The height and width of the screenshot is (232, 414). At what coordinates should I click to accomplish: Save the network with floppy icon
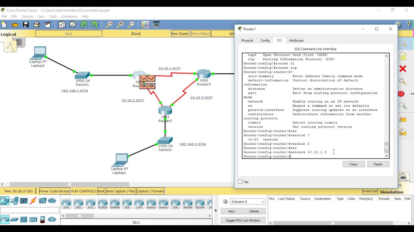(26, 25)
